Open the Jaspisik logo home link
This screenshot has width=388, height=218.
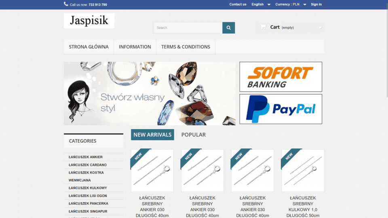tap(89, 21)
